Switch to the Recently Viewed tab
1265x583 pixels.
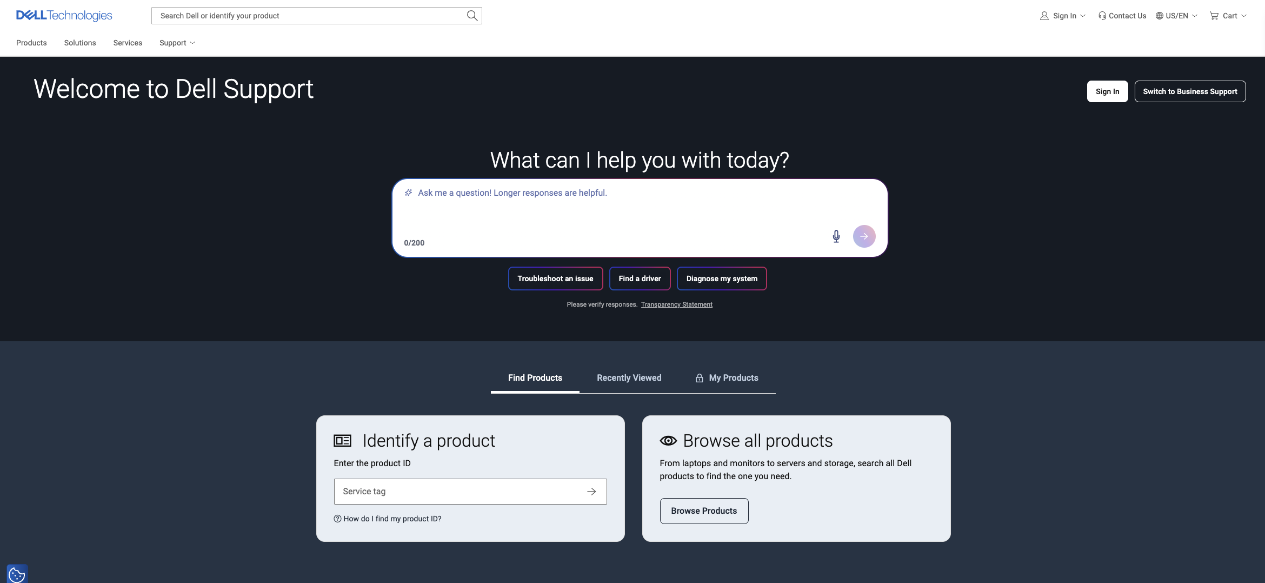click(629, 377)
